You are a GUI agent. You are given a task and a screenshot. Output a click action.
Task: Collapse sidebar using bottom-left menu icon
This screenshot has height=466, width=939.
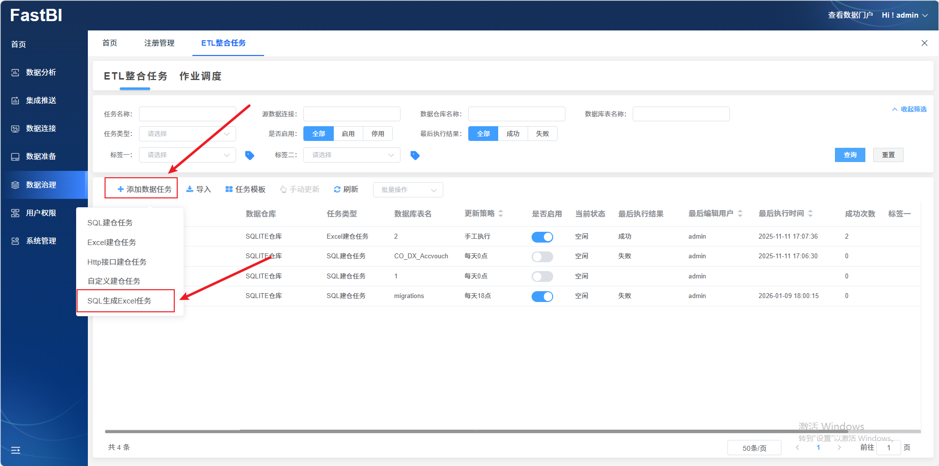pyautogui.click(x=16, y=450)
